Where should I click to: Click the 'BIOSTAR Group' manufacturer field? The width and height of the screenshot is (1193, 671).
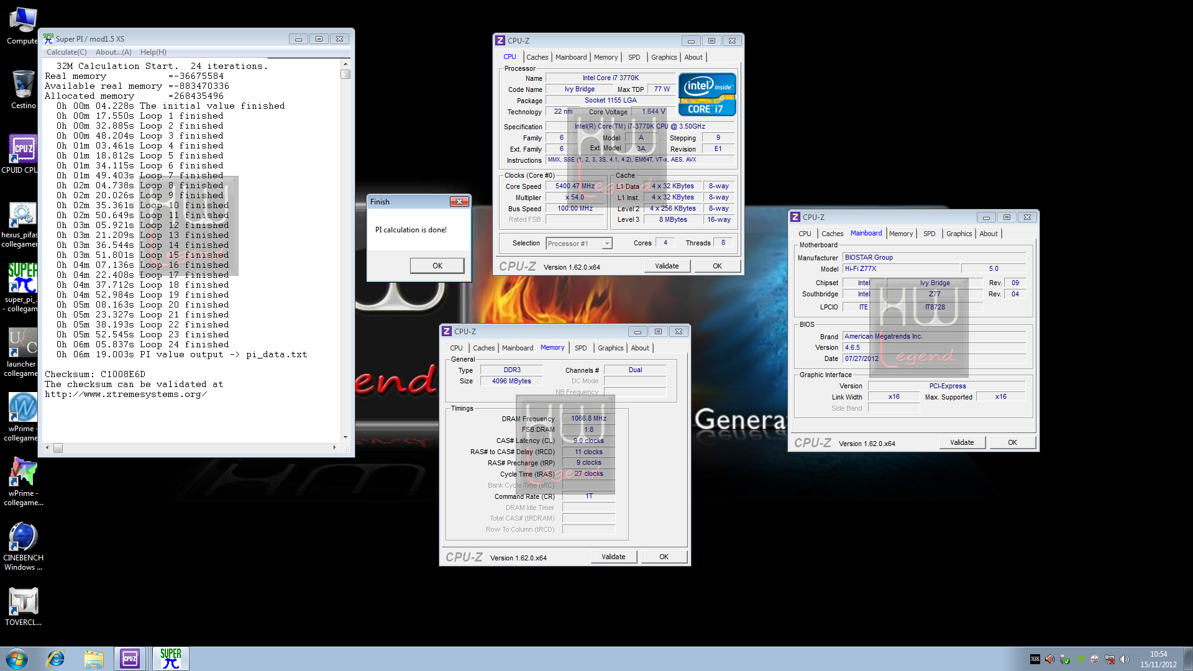[934, 257]
